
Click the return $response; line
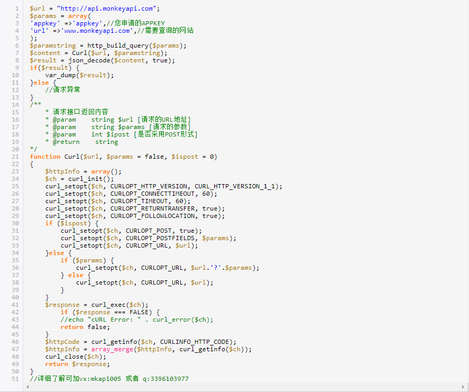pos(78,364)
